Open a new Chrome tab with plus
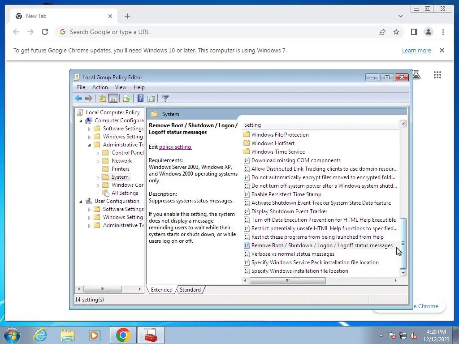Viewport: 459px width, 344px height. 127,16
